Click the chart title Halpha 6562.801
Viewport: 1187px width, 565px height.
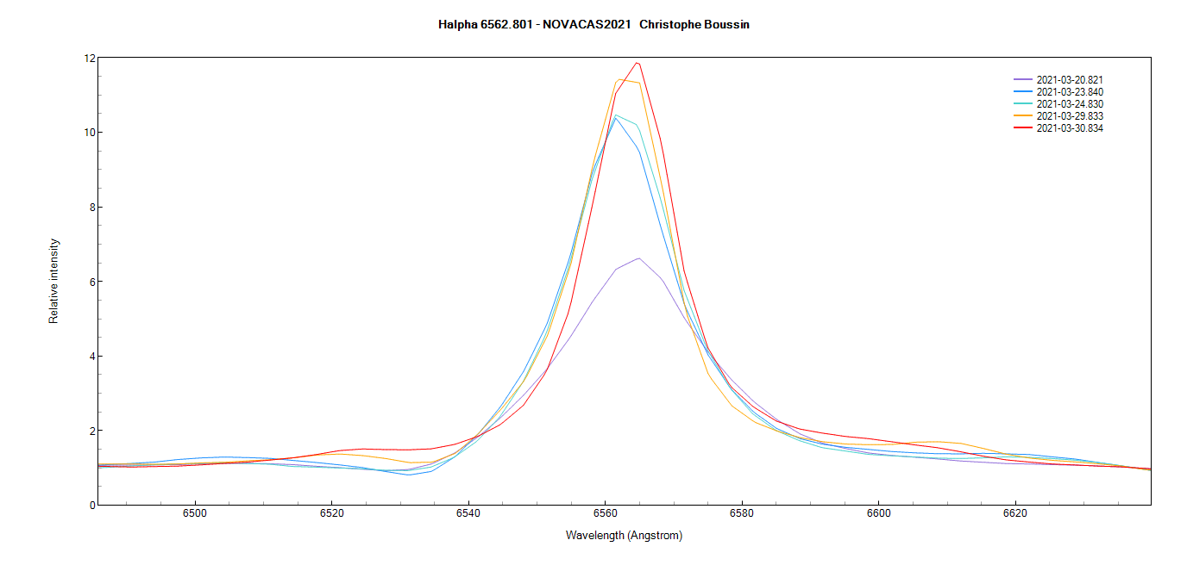tap(487, 25)
